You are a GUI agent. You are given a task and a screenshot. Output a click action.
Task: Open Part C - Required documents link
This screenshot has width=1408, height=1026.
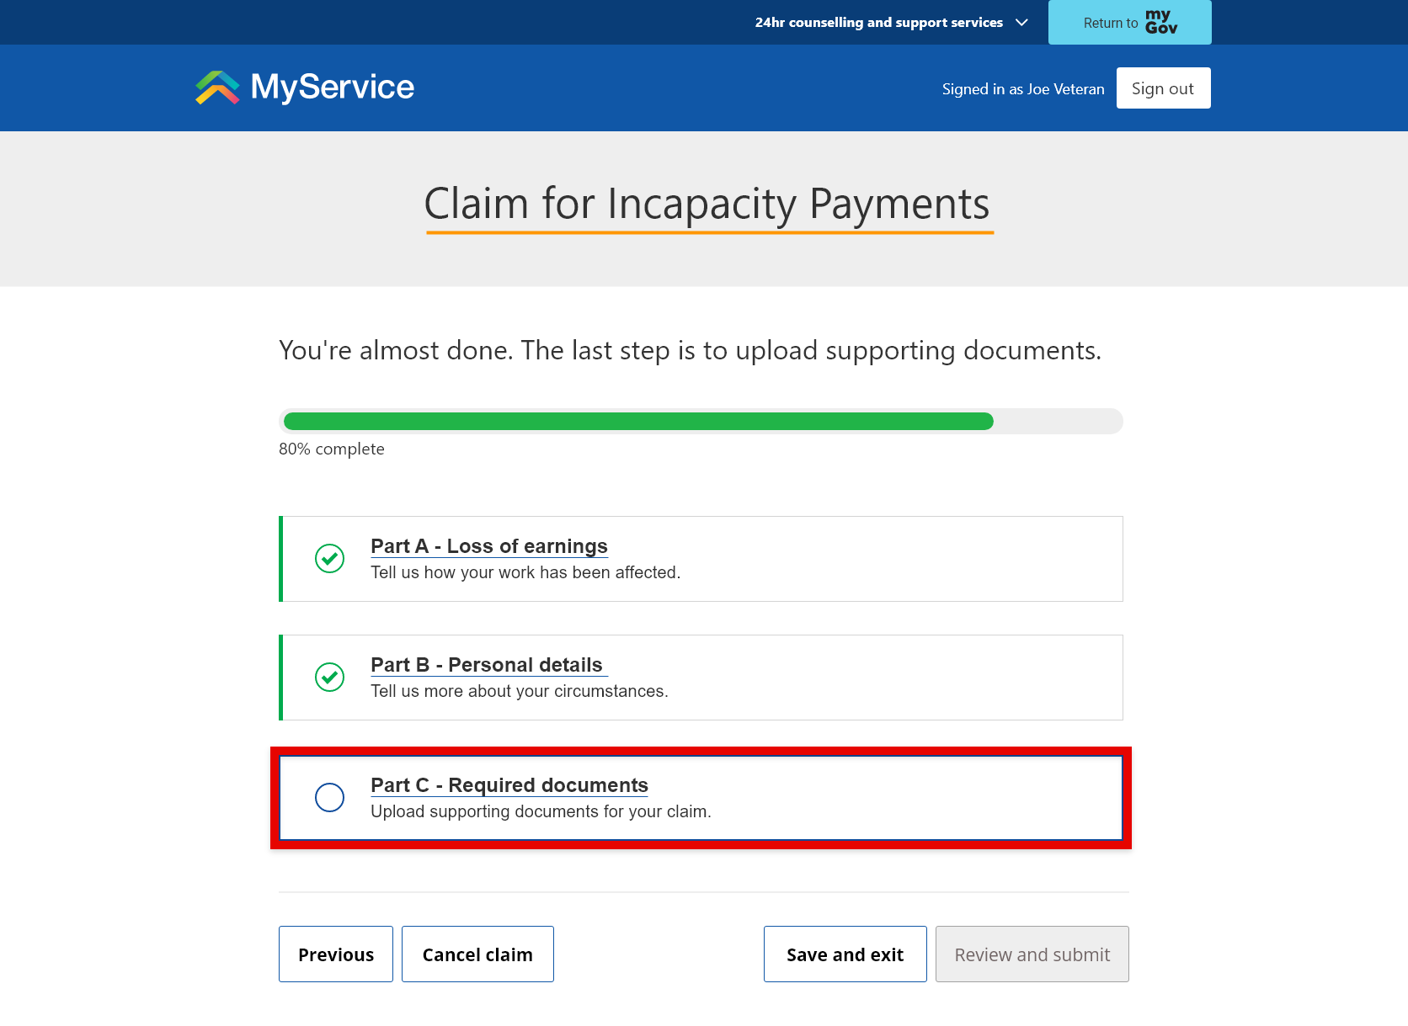(x=509, y=784)
